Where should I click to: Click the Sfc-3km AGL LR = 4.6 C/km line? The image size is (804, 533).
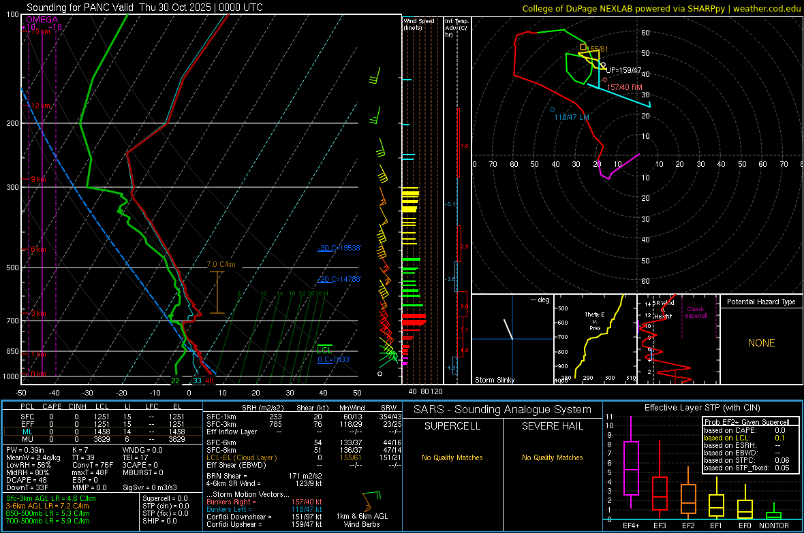tap(51, 498)
